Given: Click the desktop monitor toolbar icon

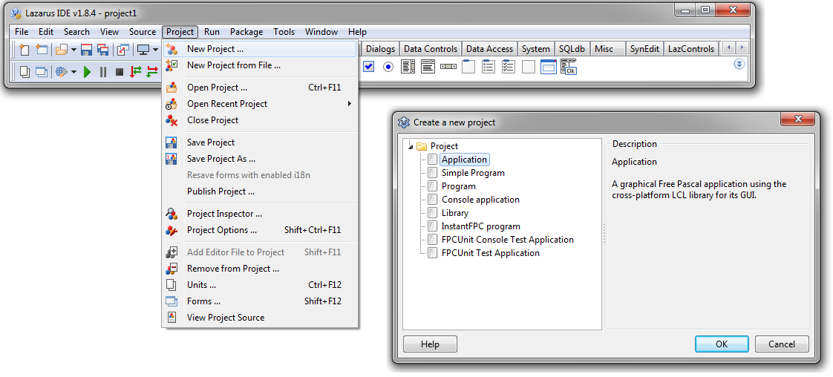Looking at the screenshot, I should coord(143,50).
